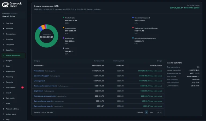Viewport: 206px width, 121px height.
Task: Open Invite a friend
Action: pyautogui.click(x=11, y=114)
